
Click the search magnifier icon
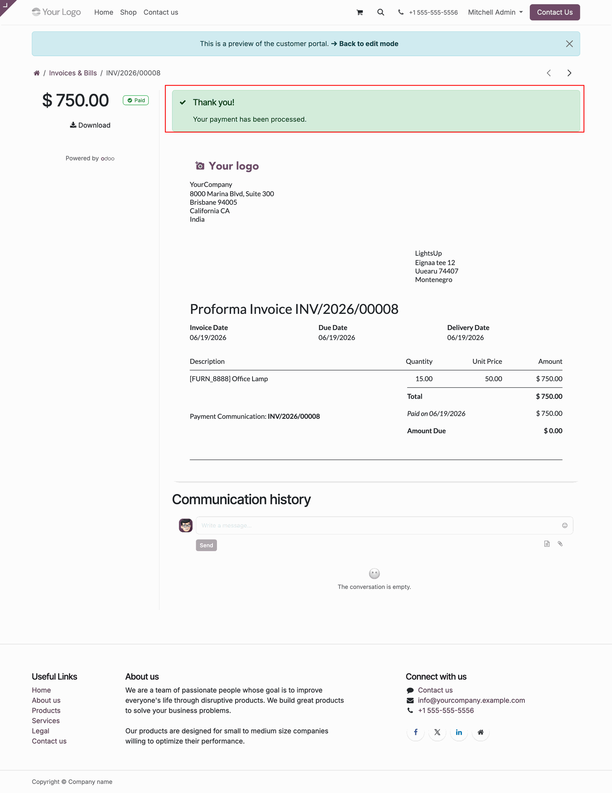coord(381,12)
